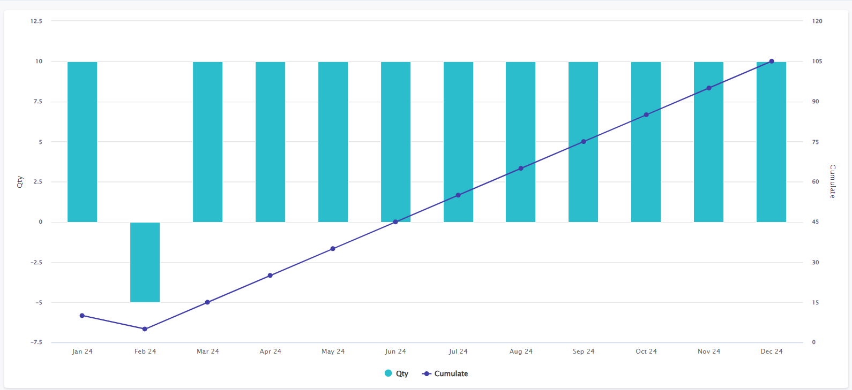The image size is (852, 390).
Task: Click the vertical 'Qty' left axis title
Action: click(20, 182)
